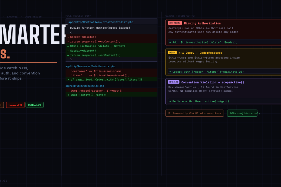281x187 pixels.
Task: Click the added $this->authorize('delete', $order) diff line
Action: (98, 46)
